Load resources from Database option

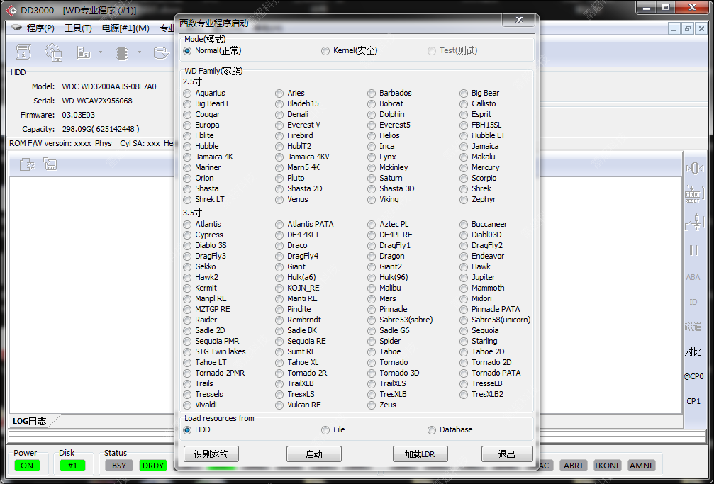click(450, 429)
